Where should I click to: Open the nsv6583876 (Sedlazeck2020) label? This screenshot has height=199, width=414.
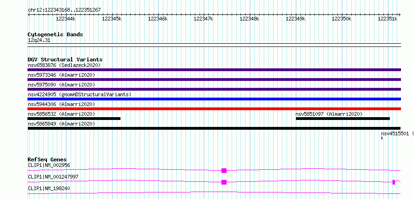tap(64, 65)
